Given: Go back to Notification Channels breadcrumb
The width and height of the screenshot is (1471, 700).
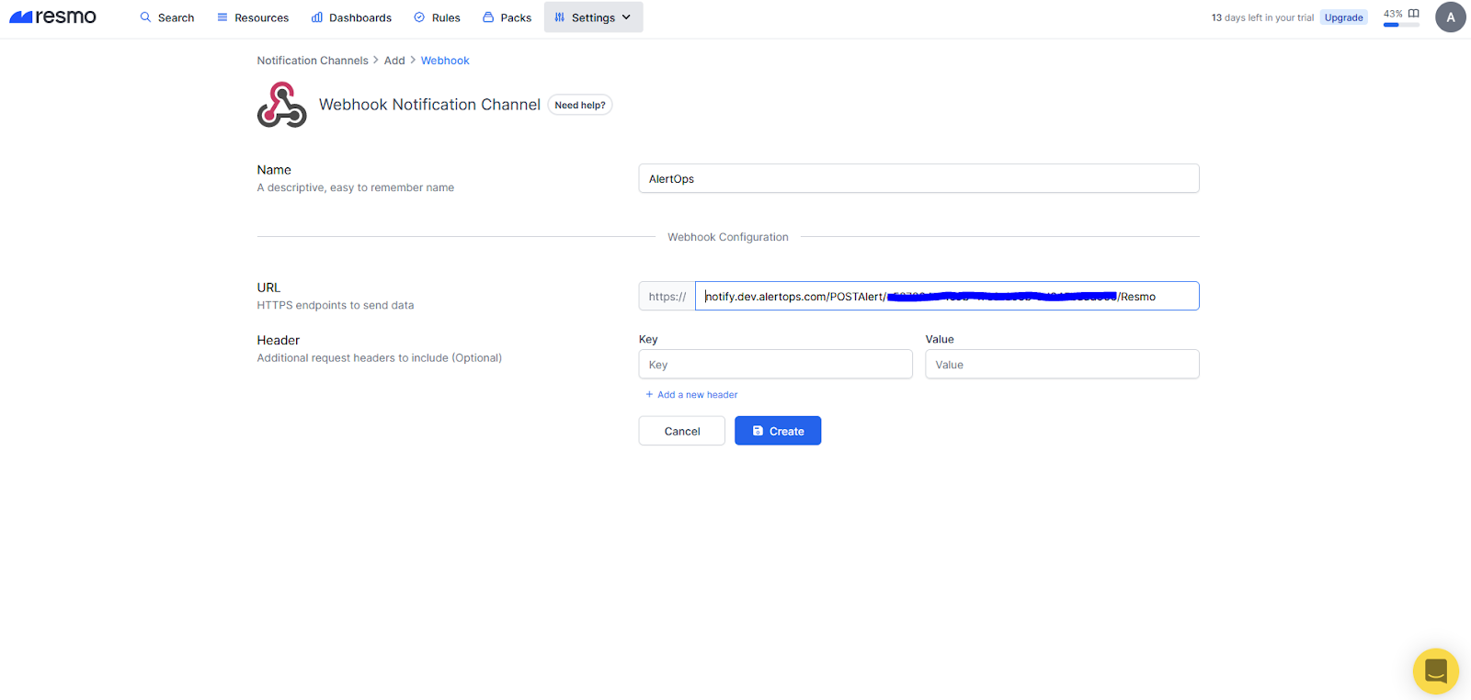Looking at the screenshot, I should [x=312, y=61].
